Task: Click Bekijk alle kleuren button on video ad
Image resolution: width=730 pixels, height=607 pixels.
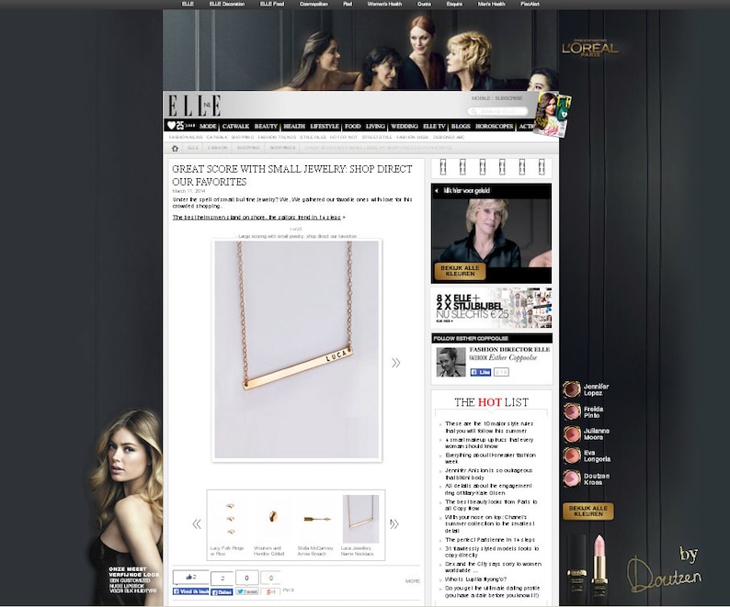Action: click(x=460, y=271)
